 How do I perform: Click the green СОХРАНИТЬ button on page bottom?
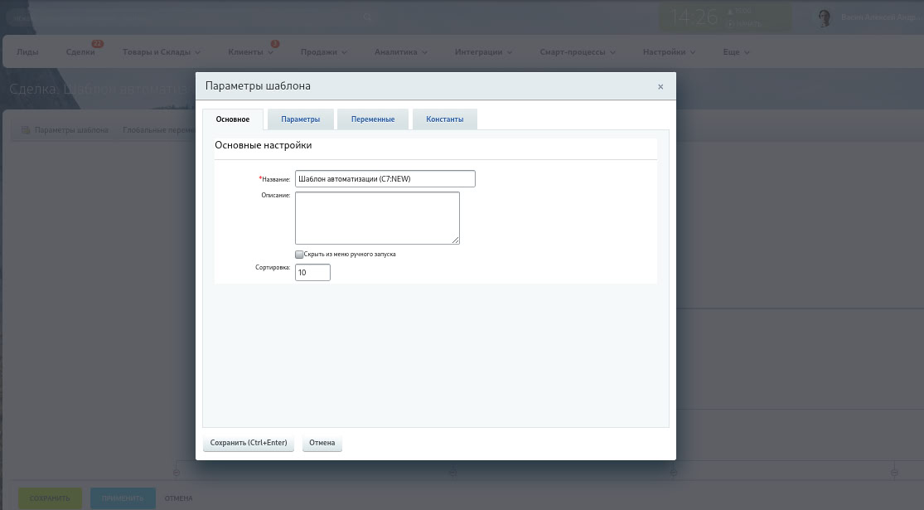pyautogui.click(x=50, y=498)
